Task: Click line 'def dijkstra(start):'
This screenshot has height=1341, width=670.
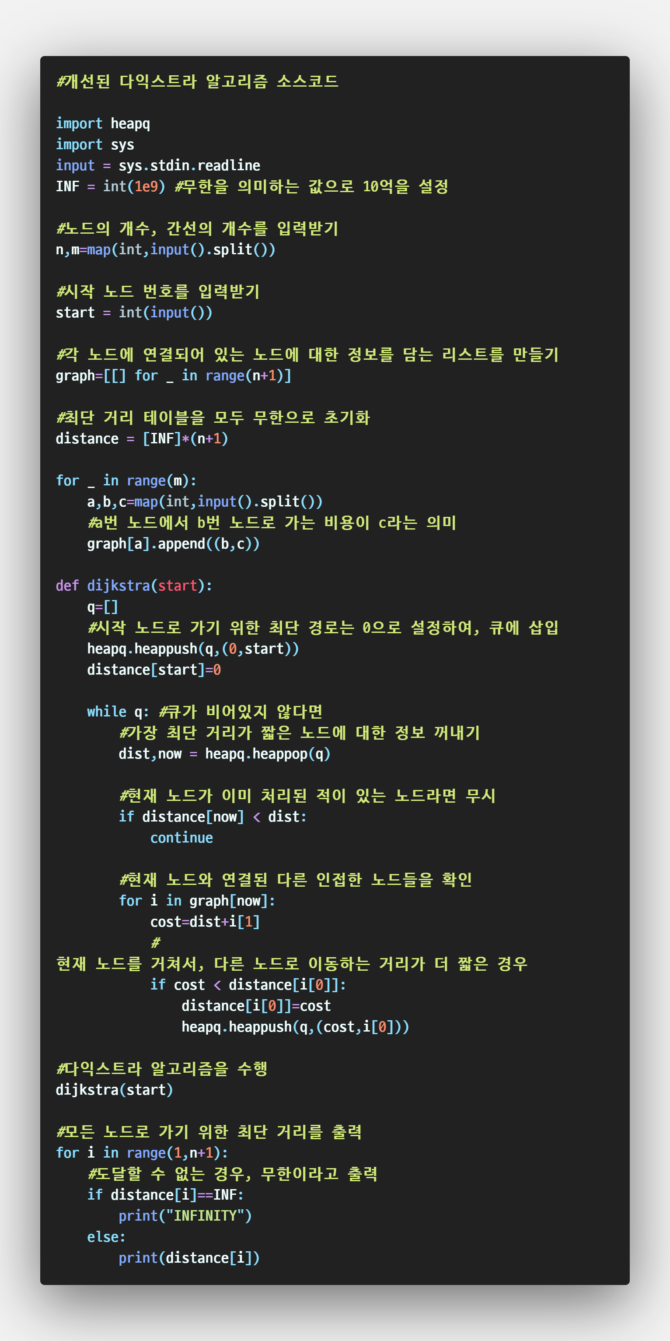Action: [x=134, y=586]
